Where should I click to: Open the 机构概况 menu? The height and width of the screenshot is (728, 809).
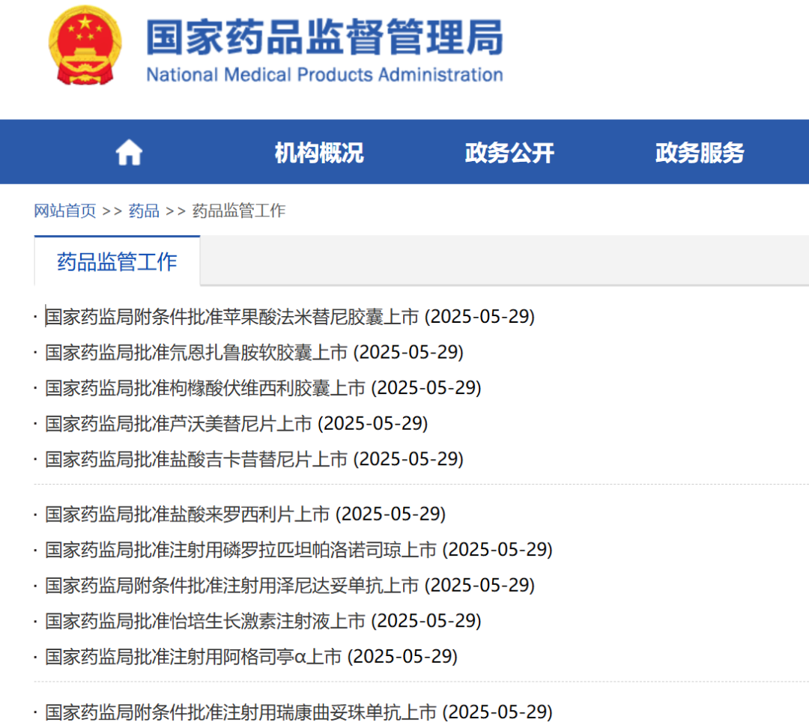[319, 153]
